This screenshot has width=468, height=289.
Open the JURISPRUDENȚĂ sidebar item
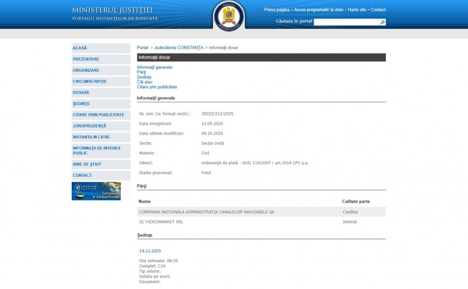click(x=101, y=126)
